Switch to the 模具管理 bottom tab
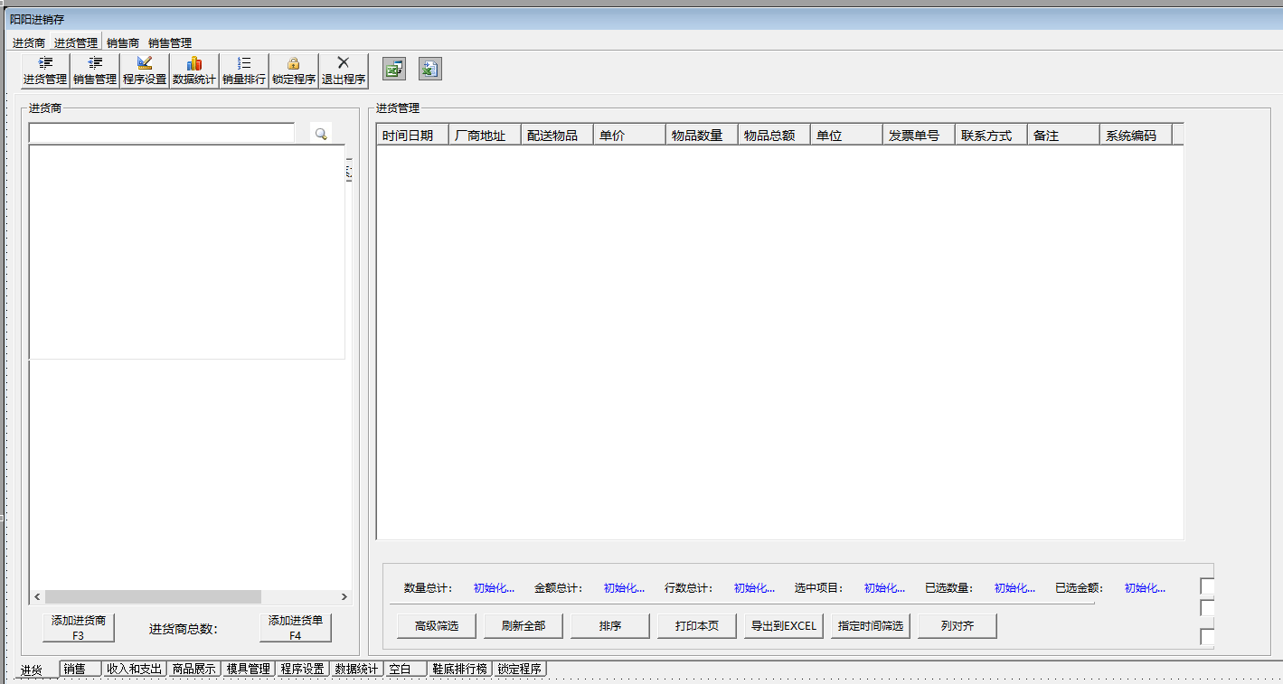The width and height of the screenshot is (1283, 684). (x=248, y=670)
